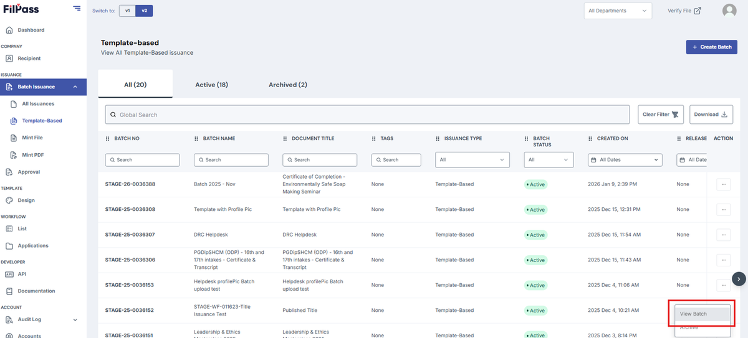This screenshot has height=338, width=748.
Task: Click the round right-arrow scroll button
Action: (x=739, y=279)
